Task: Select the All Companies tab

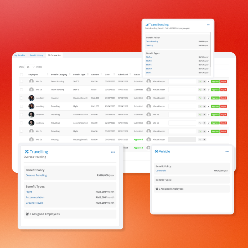Action: [54, 55]
